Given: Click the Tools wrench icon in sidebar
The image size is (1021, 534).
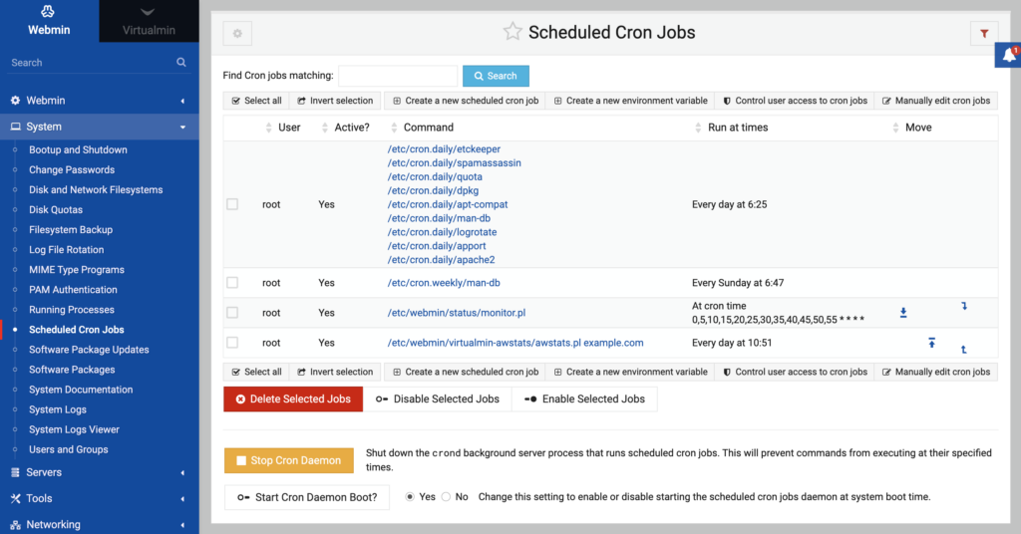Looking at the screenshot, I should tap(15, 498).
